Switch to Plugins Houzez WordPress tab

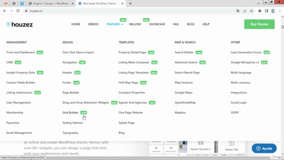(x=51, y=4)
